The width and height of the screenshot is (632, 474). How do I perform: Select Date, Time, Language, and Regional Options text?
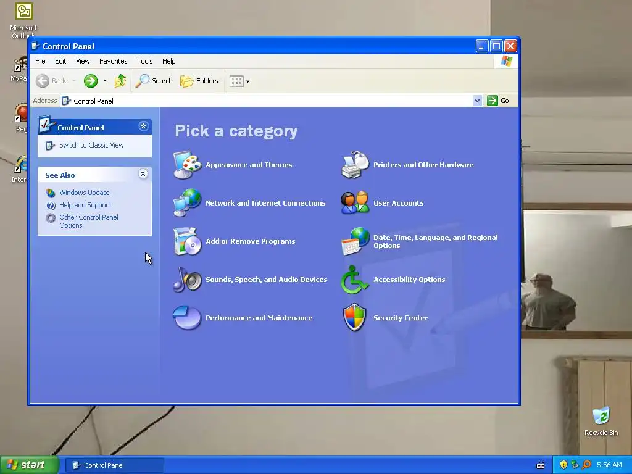[x=435, y=241]
